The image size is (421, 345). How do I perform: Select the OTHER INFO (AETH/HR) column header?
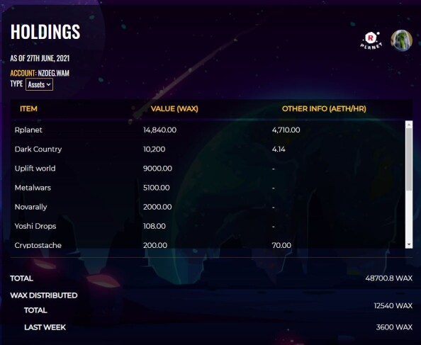click(324, 108)
